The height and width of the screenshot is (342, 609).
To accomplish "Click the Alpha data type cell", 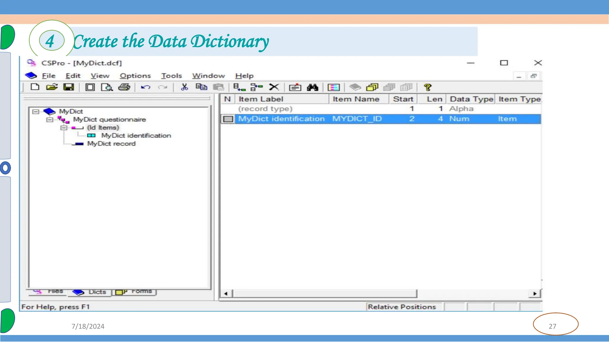I will [x=461, y=109].
